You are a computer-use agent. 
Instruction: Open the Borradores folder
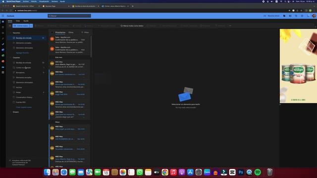(27, 73)
